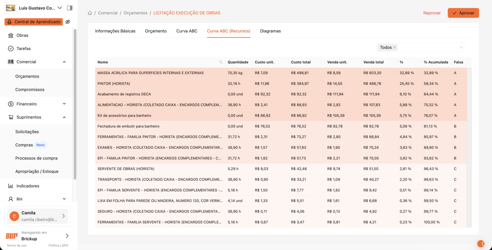The image size is (492, 250).
Task: Click the BUP logo in sidebar footer
Action: click(x=12, y=236)
